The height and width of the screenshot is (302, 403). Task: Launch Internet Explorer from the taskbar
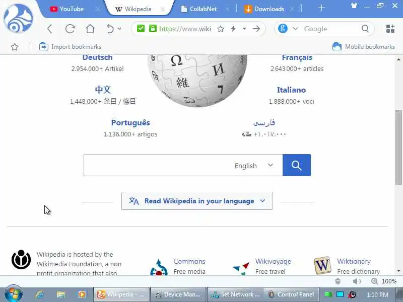[40, 294]
